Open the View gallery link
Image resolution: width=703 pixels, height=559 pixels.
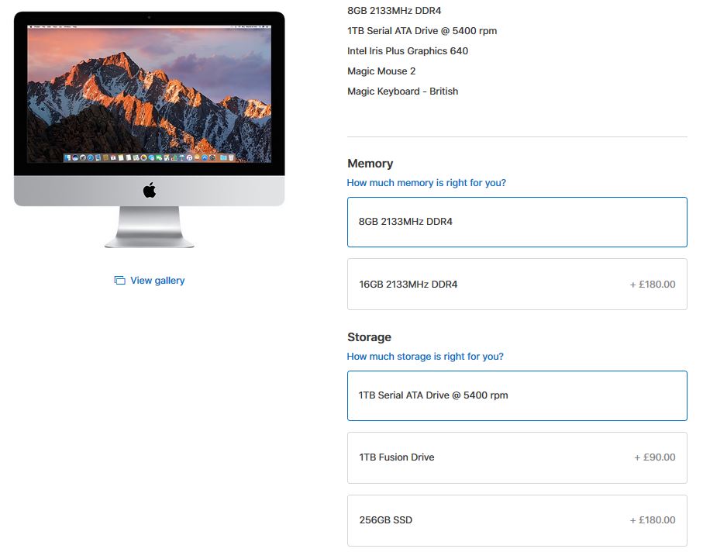[x=157, y=281]
